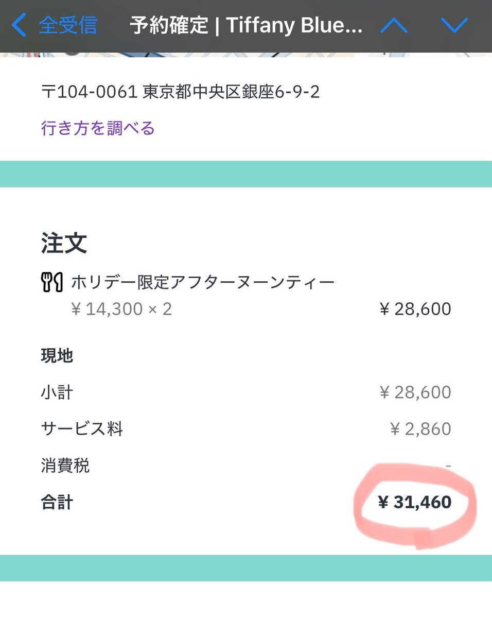Tap the 現地 label
Viewport: 492px width, 618px height.
(x=57, y=355)
